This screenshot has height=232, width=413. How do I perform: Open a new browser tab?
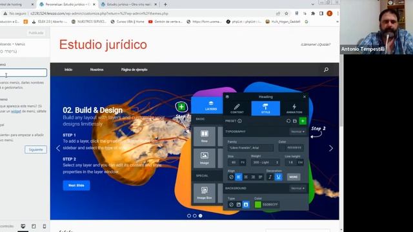click(165, 5)
